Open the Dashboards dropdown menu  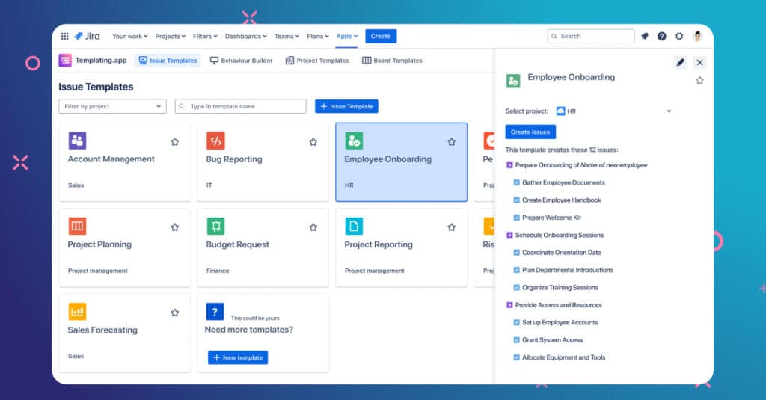point(245,36)
